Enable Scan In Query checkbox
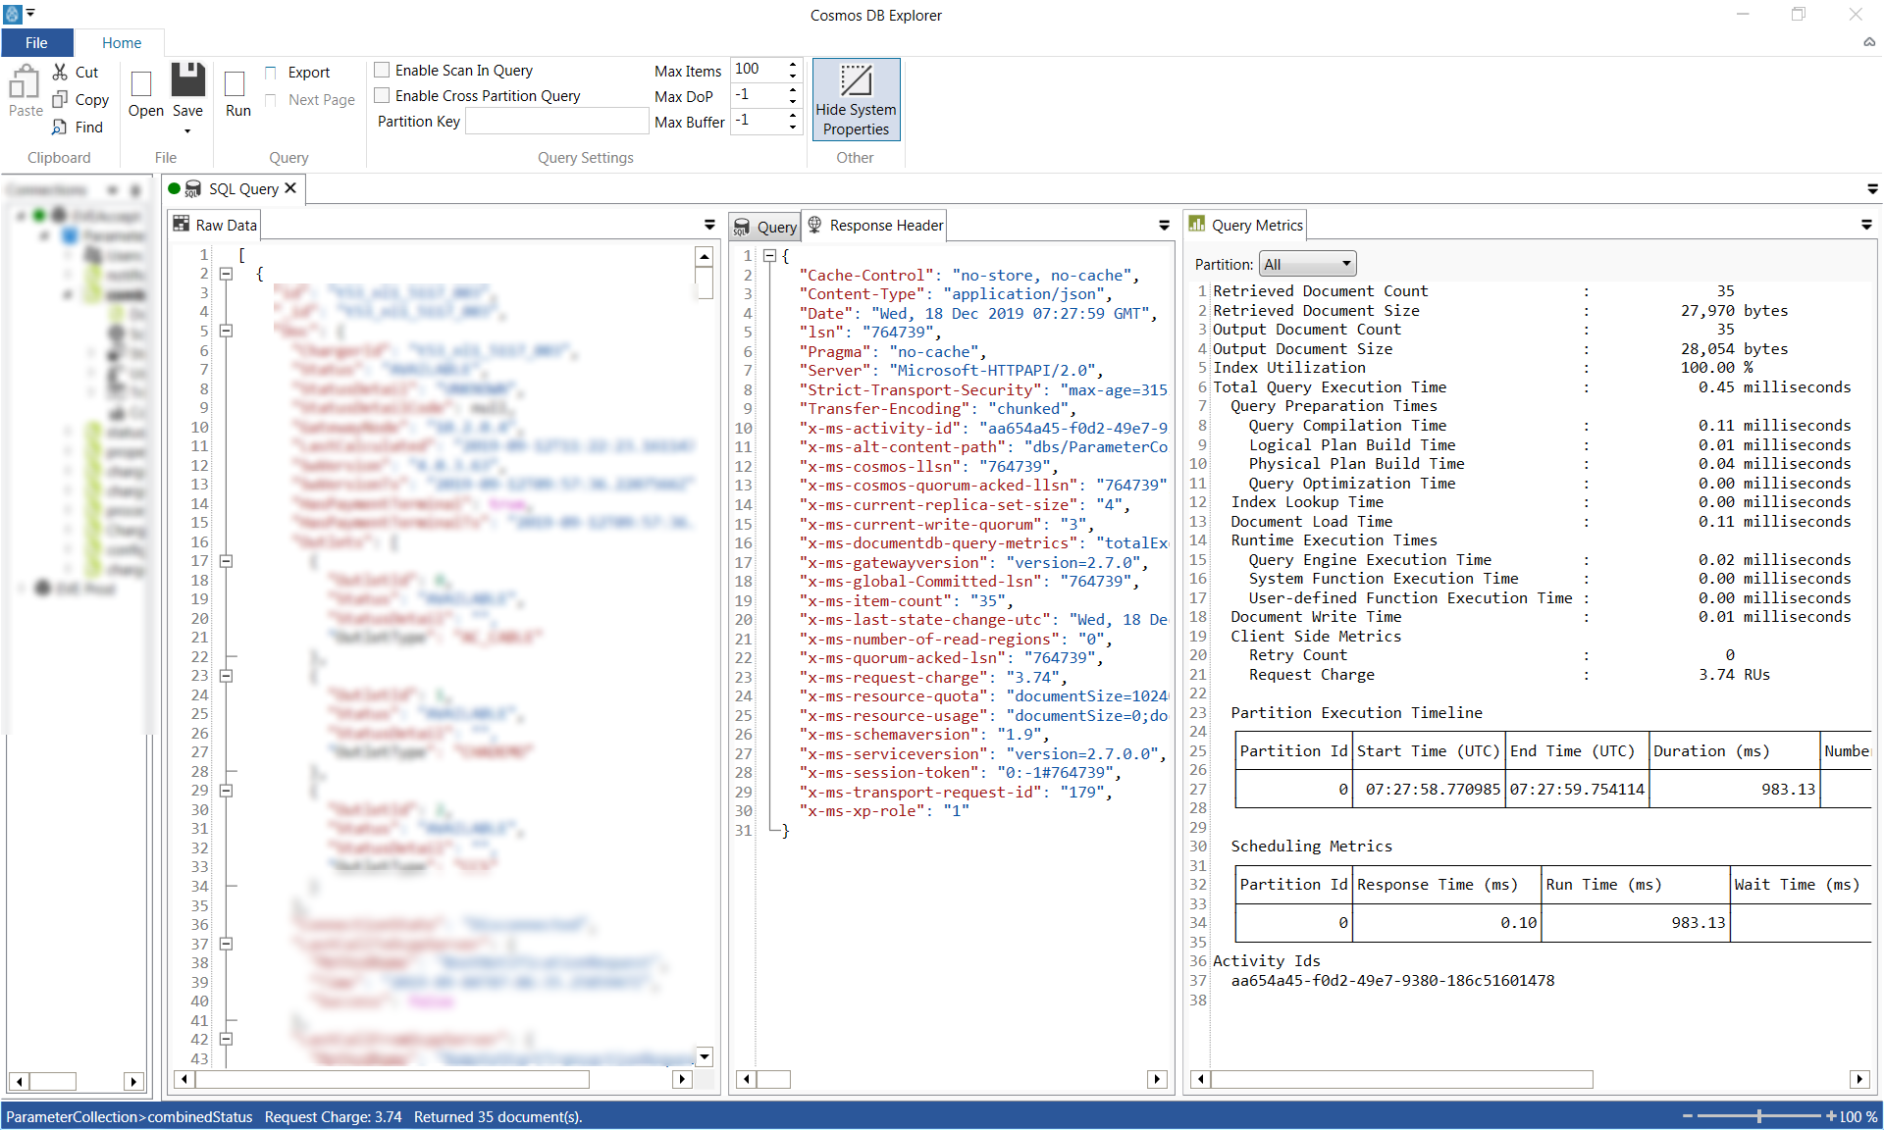Image resolution: width=1884 pixels, height=1130 pixels. point(383,71)
